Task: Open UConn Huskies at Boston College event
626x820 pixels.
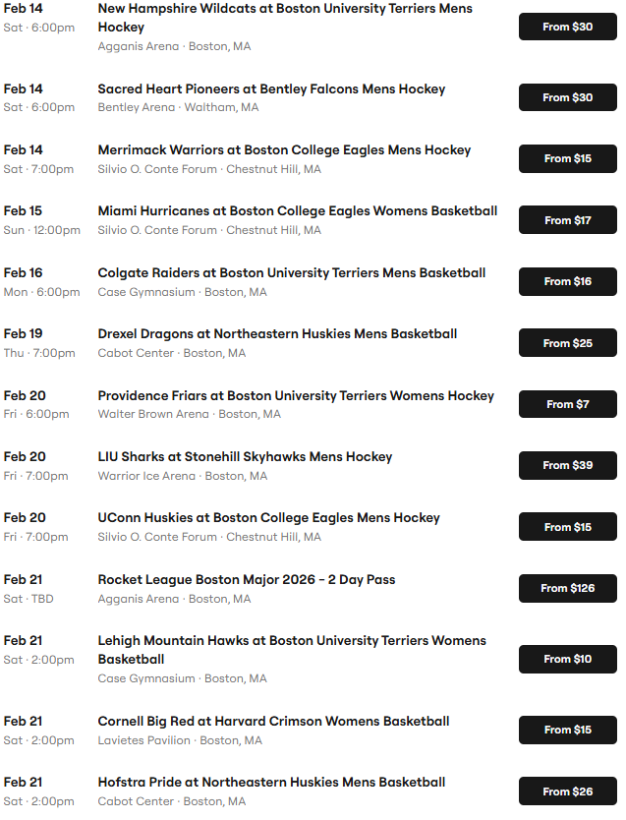Action: (x=268, y=518)
